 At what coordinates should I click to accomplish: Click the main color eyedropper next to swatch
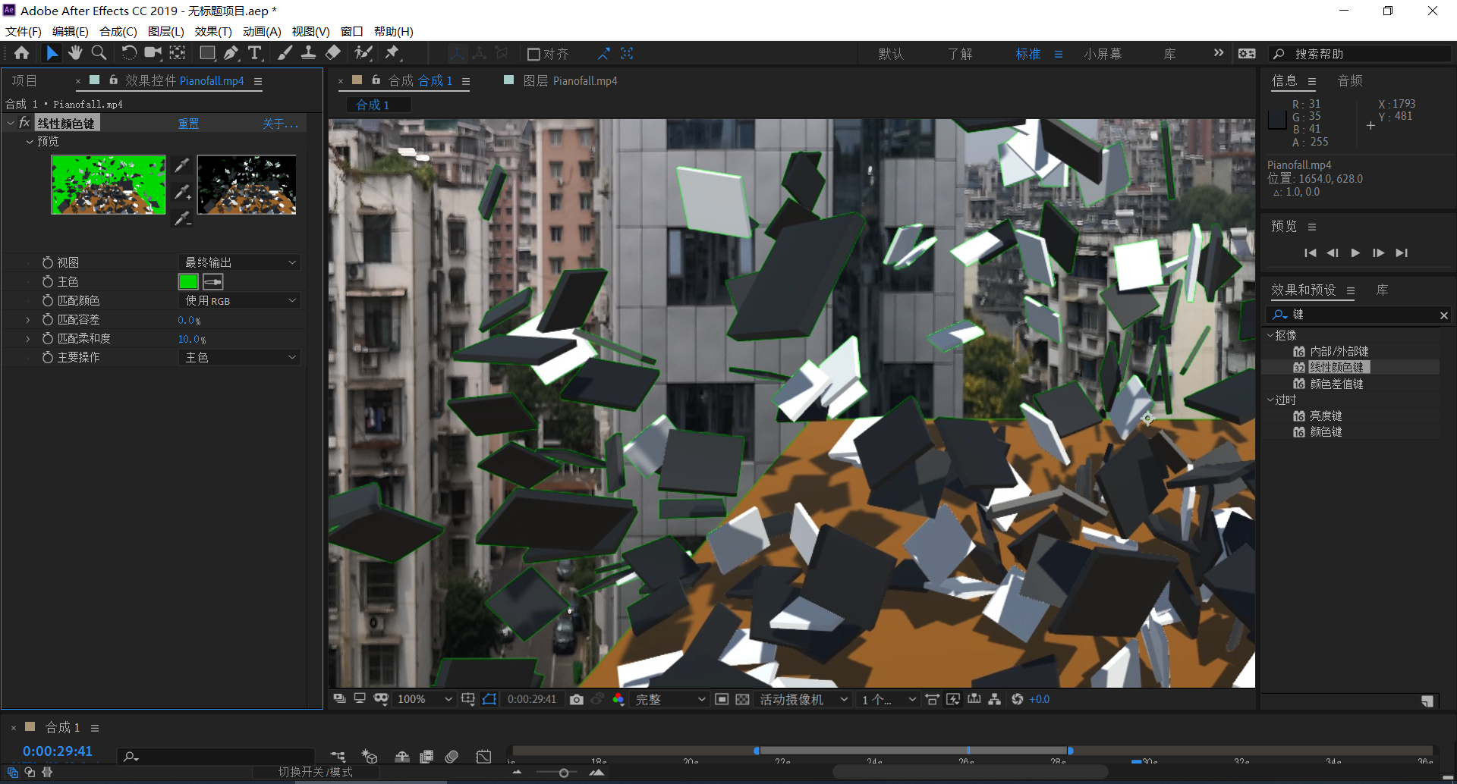click(213, 282)
